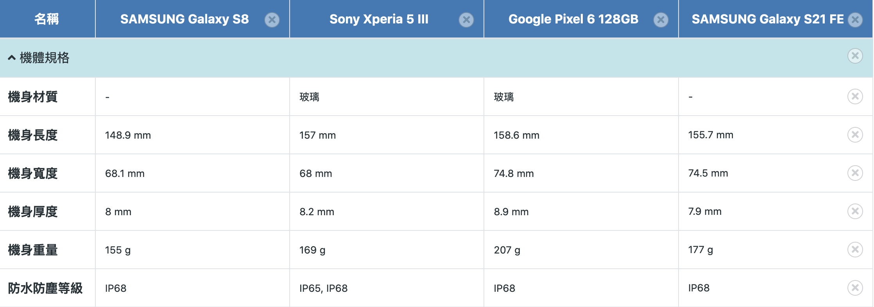This screenshot has width=874, height=307.
Task: Delete the 機身材質 row
Action: [x=855, y=96]
